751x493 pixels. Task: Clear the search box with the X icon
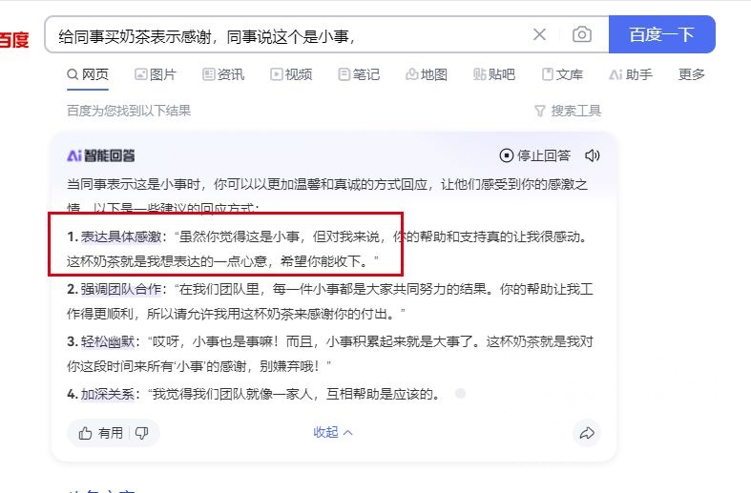539,34
